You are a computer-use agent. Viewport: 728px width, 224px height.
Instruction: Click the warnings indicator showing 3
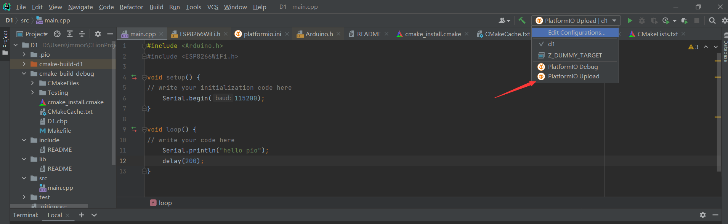click(693, 47)
